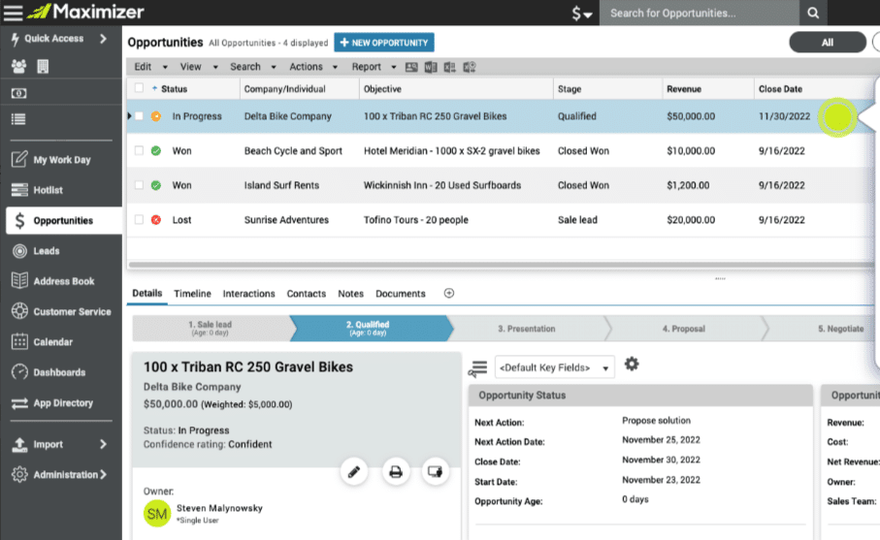The height and width of the screenshot is (540, 880).
Task: Toggle the select-all header checkbox
Action: coord(139,88)
